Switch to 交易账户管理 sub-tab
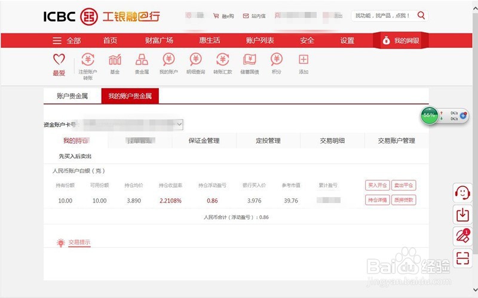The width and height of the screenshot is (478, 298). (397, 141)
